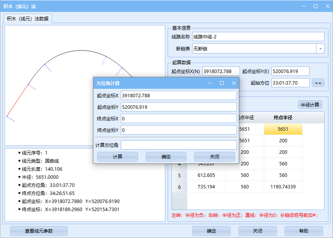This screenshot has height=238, width=333.
Task: Expand the 断链表 dropdown arrow
Action: pyautogui.click(x=320, y=49)
